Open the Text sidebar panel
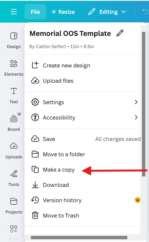The height and width of the screenshot is (242, 149). point(14,95)
